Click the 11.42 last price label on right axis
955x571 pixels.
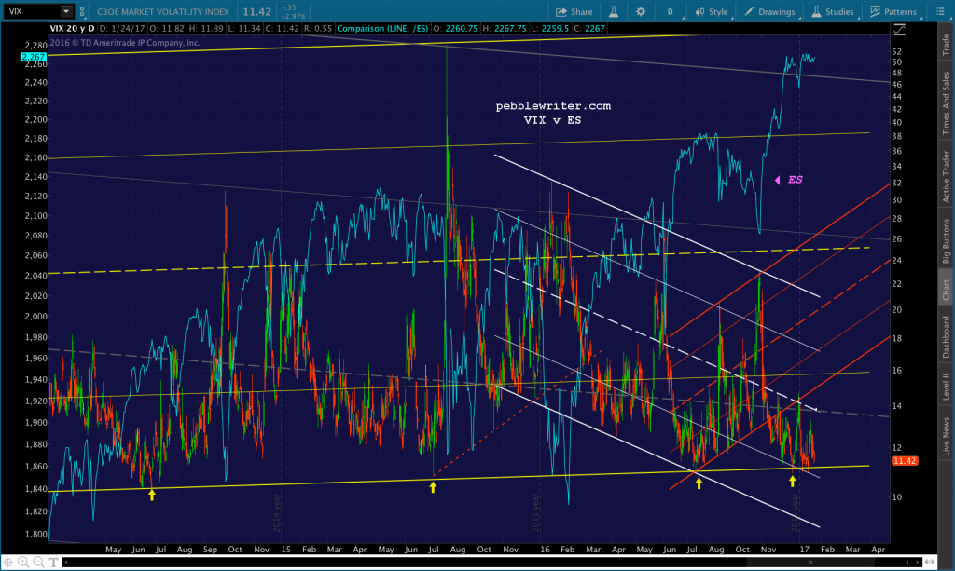(x=905, y=461)
